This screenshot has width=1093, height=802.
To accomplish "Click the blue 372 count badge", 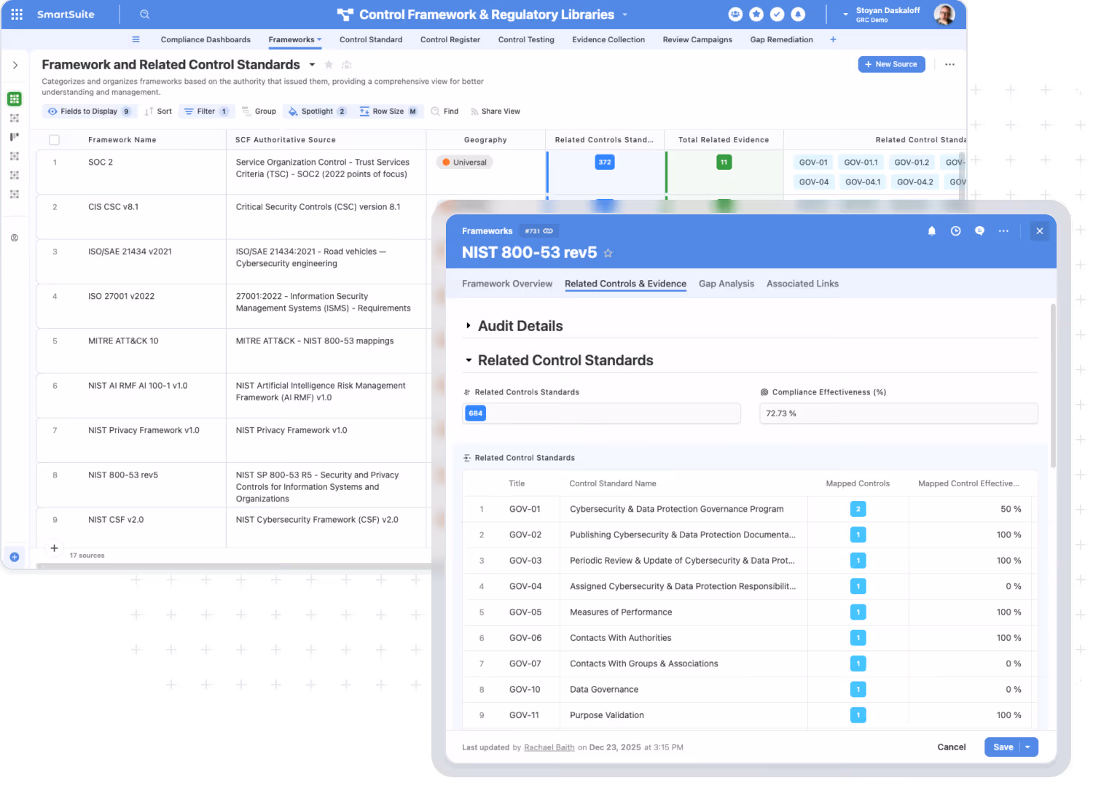I will coord(605,162).
